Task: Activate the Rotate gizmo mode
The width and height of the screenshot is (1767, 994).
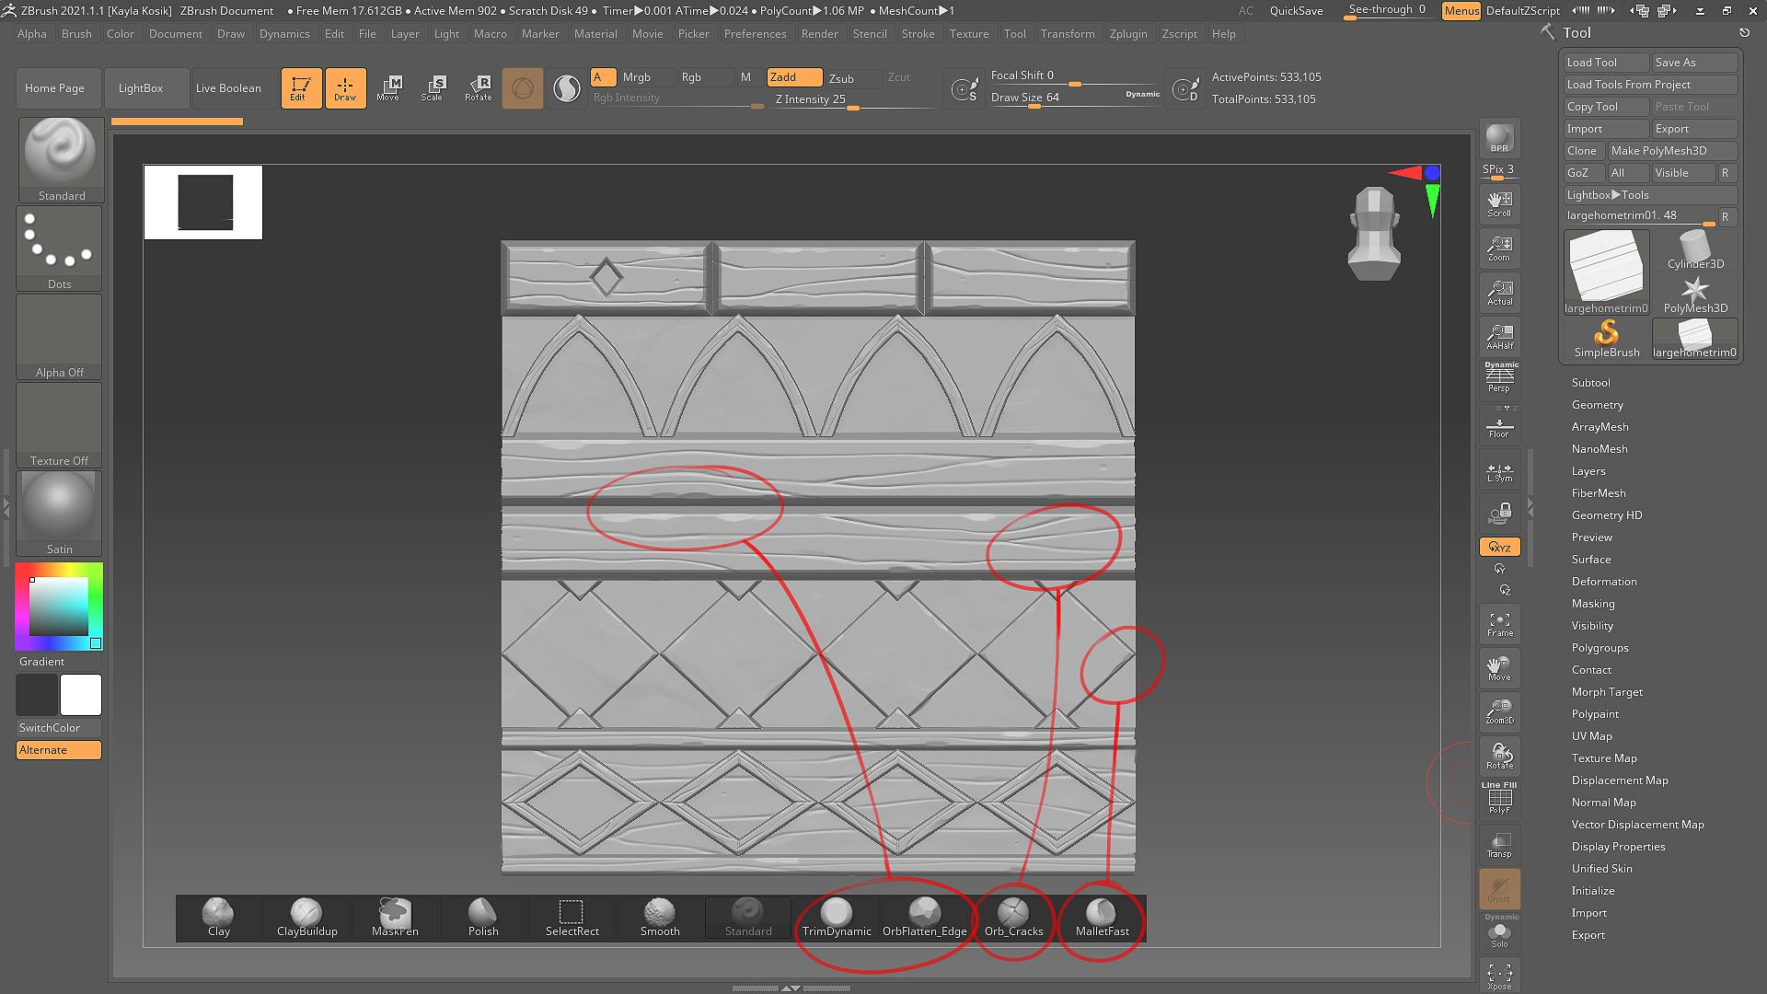Action: 478,87
